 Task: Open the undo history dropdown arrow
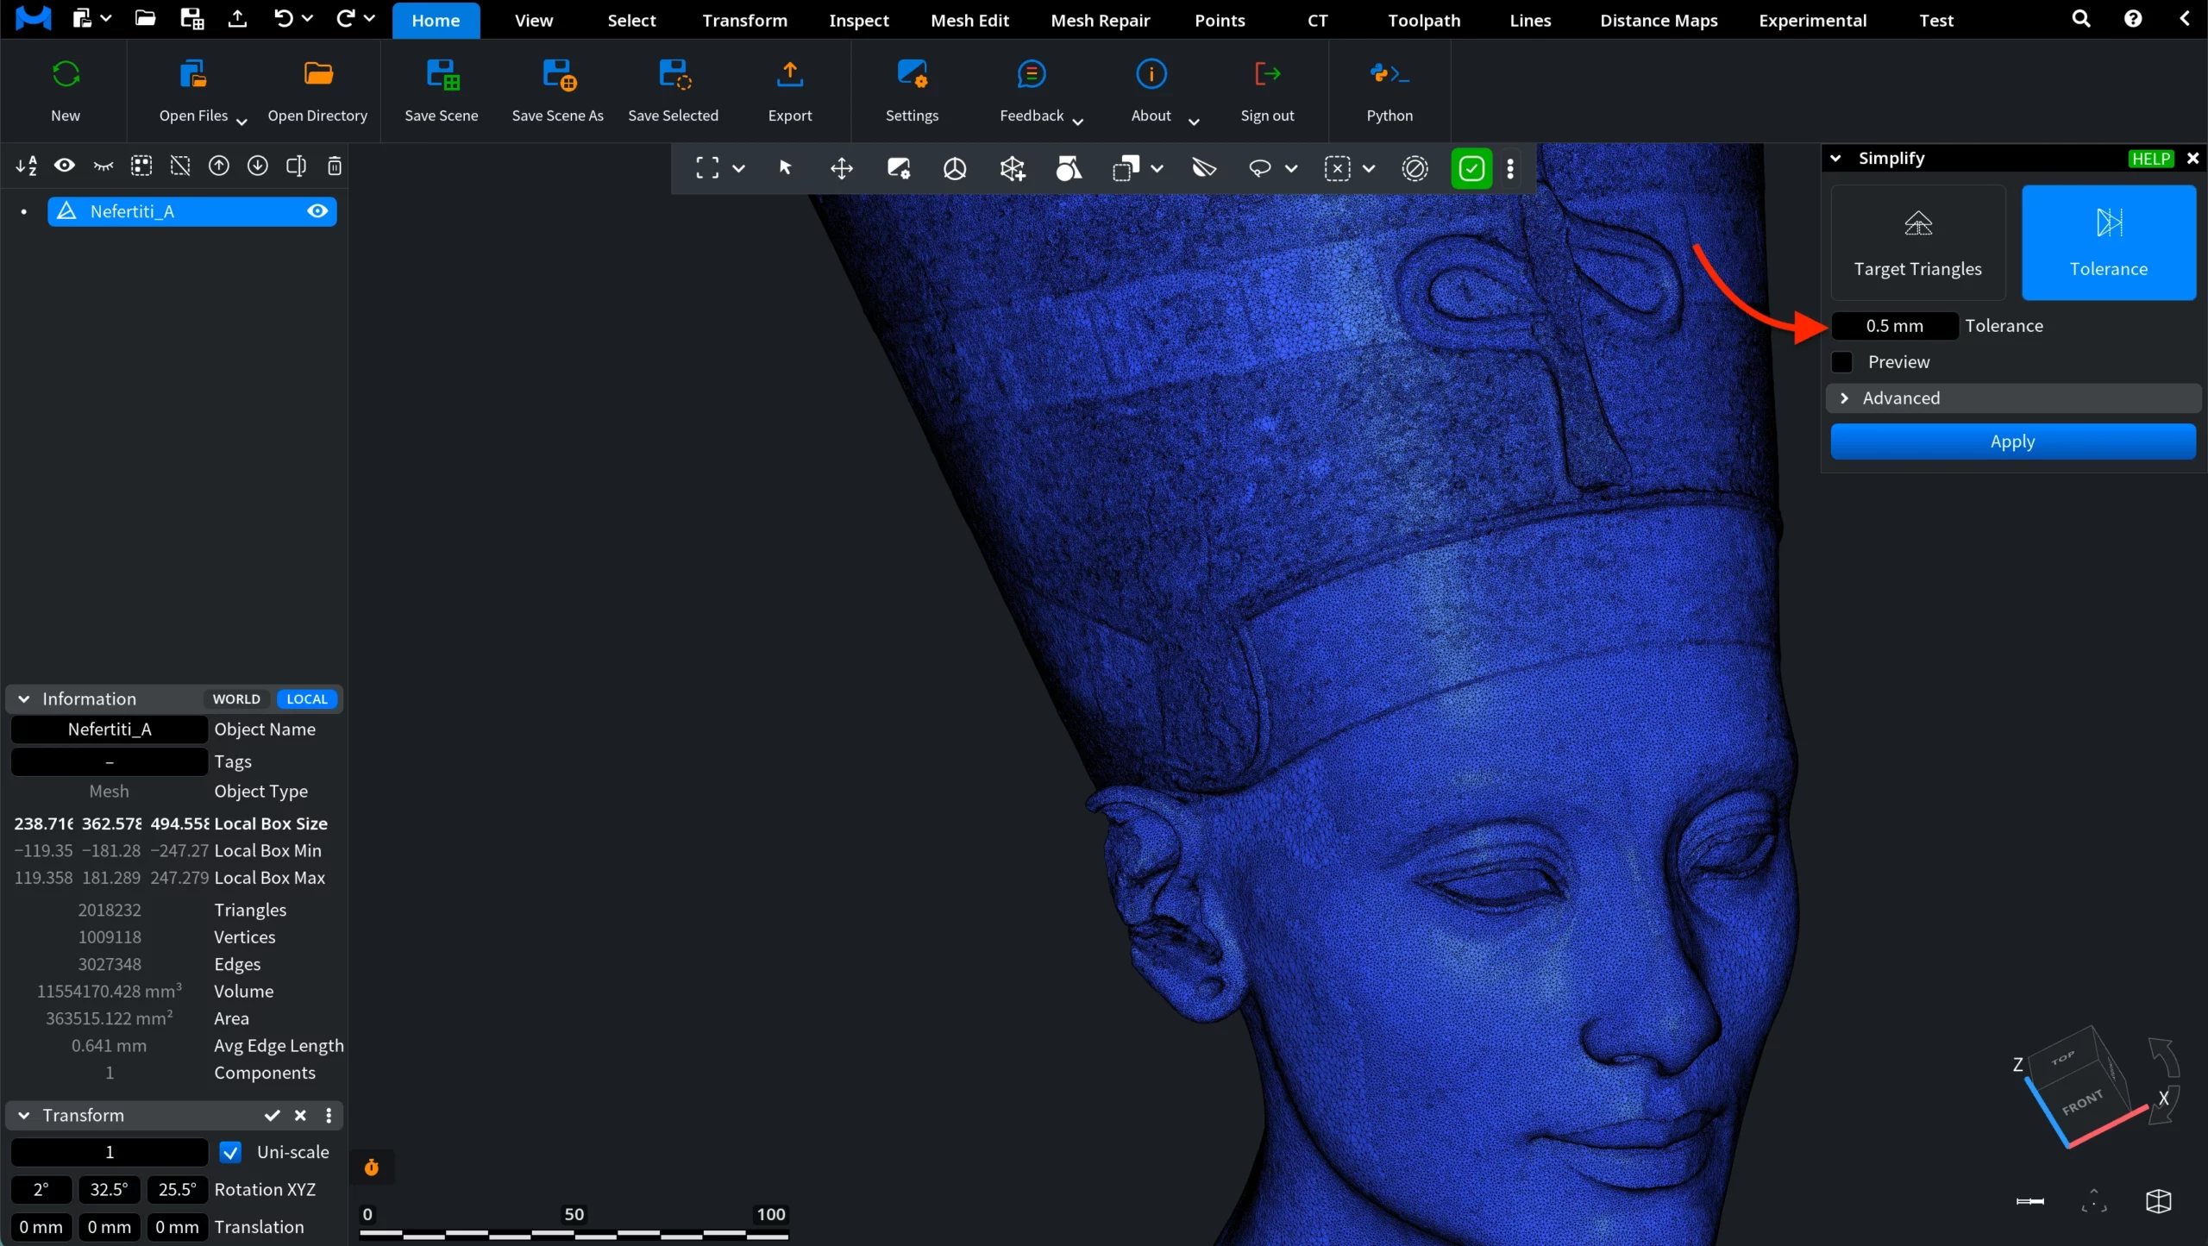(x=307, y=19)
